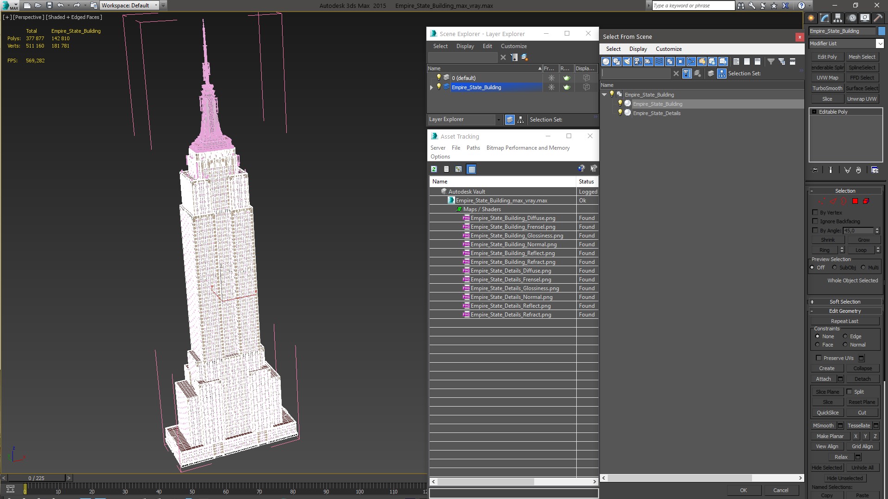The image size is (888, 499).
Task: Click the object color swatch beside name field
Action: tap(882, 31)
